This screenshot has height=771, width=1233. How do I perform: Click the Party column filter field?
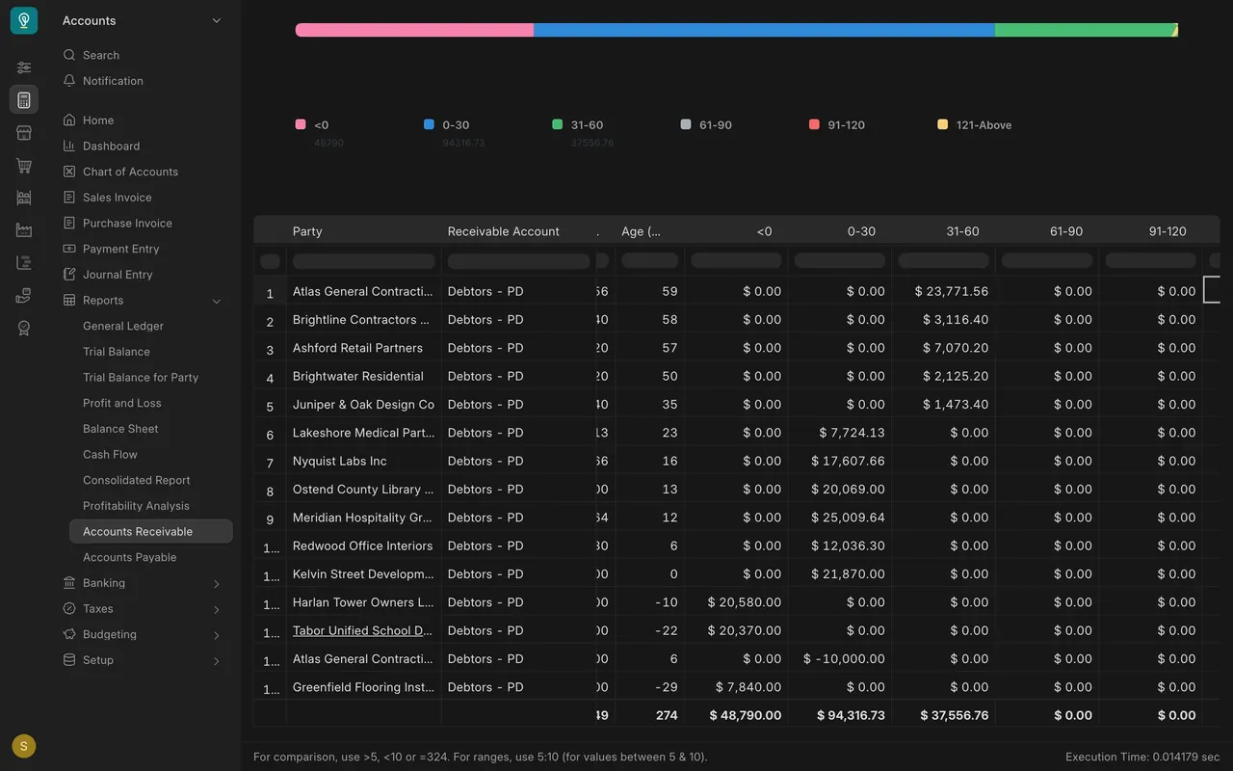click(x=364, y=261)
